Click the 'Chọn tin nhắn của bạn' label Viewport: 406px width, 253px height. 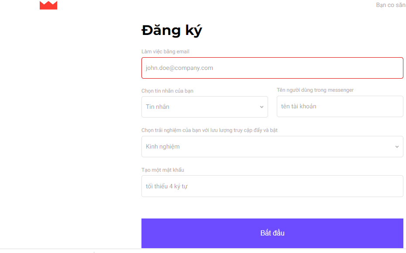point(167,91)
